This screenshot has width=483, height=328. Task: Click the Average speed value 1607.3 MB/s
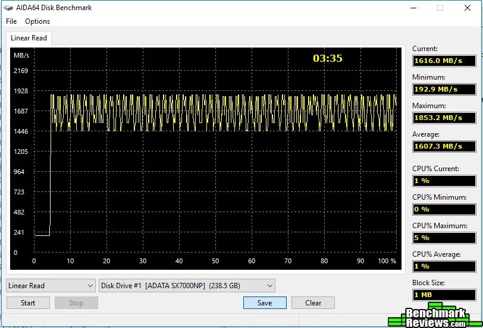coord(444,146)
